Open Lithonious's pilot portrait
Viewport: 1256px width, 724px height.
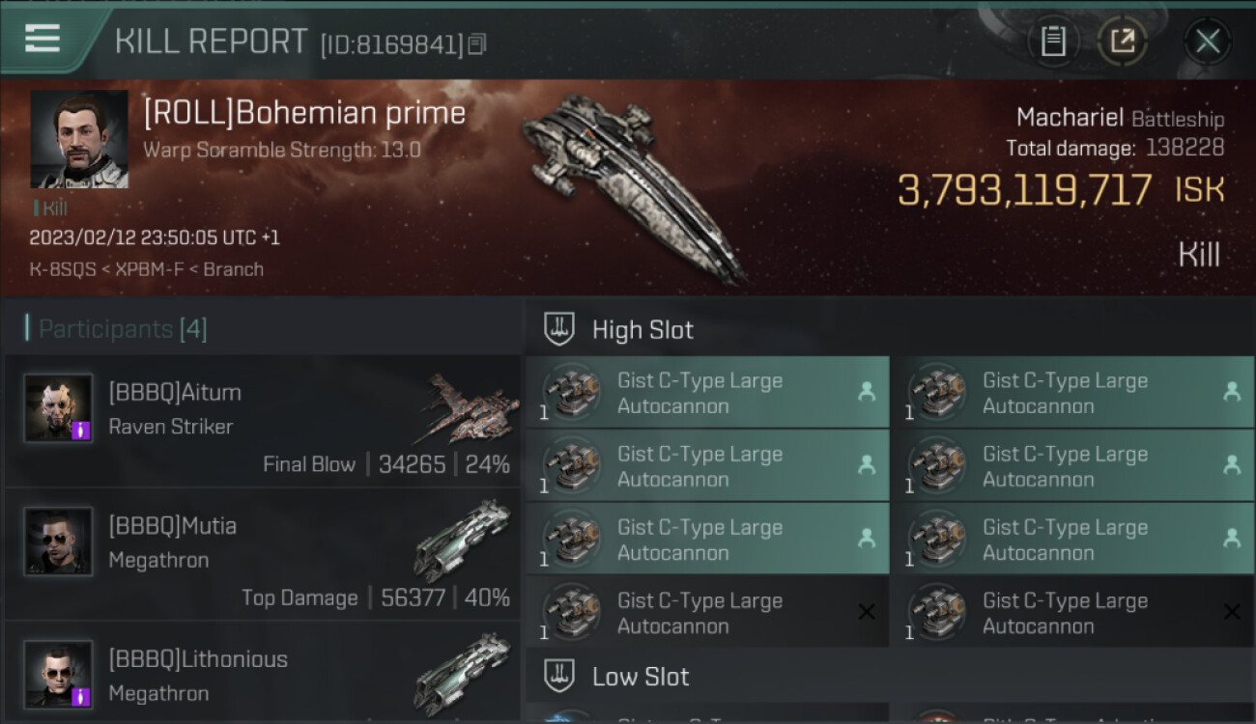(59, 673)
